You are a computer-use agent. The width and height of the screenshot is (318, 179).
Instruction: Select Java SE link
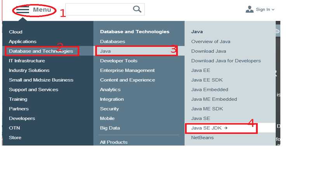pyautogui.click(x=201, y=118)
